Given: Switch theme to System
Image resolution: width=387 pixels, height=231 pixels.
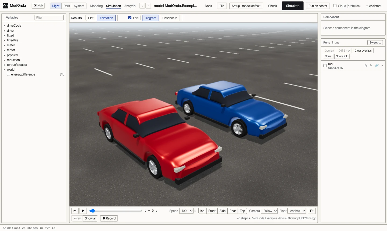Looking at the screenshot, I should click(x=79, y=6).
